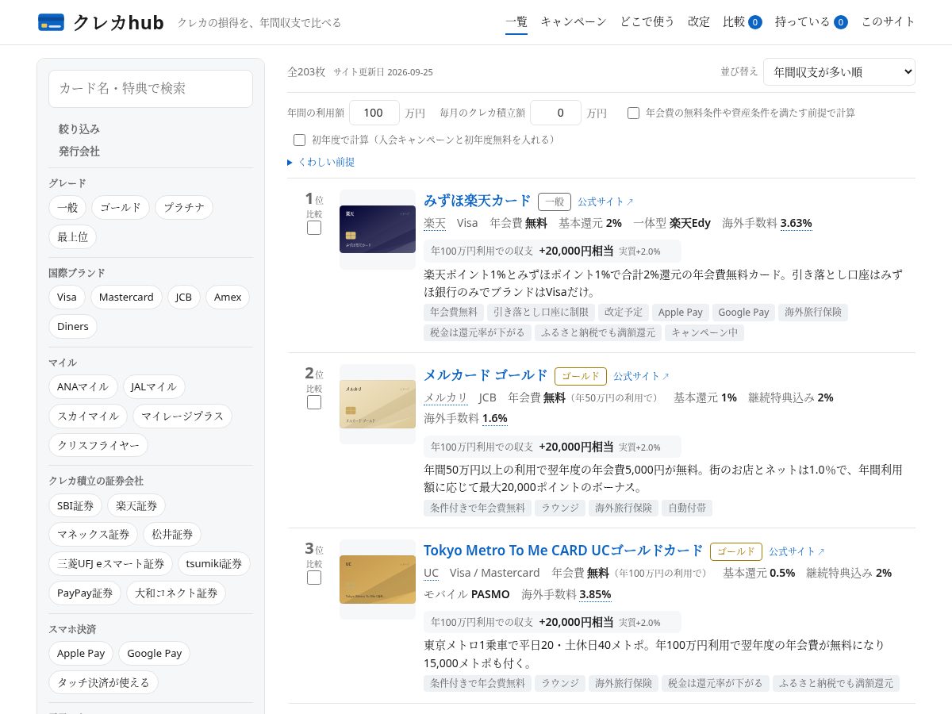Click the Tokyo Metro gold card image
Screen dimensions: 952x714
pos(378,579)
